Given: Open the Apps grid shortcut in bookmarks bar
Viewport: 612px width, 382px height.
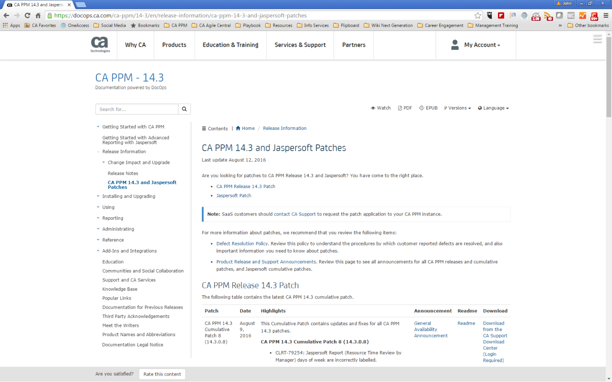Looking at the screenshot, I should [x=11, y=25].
